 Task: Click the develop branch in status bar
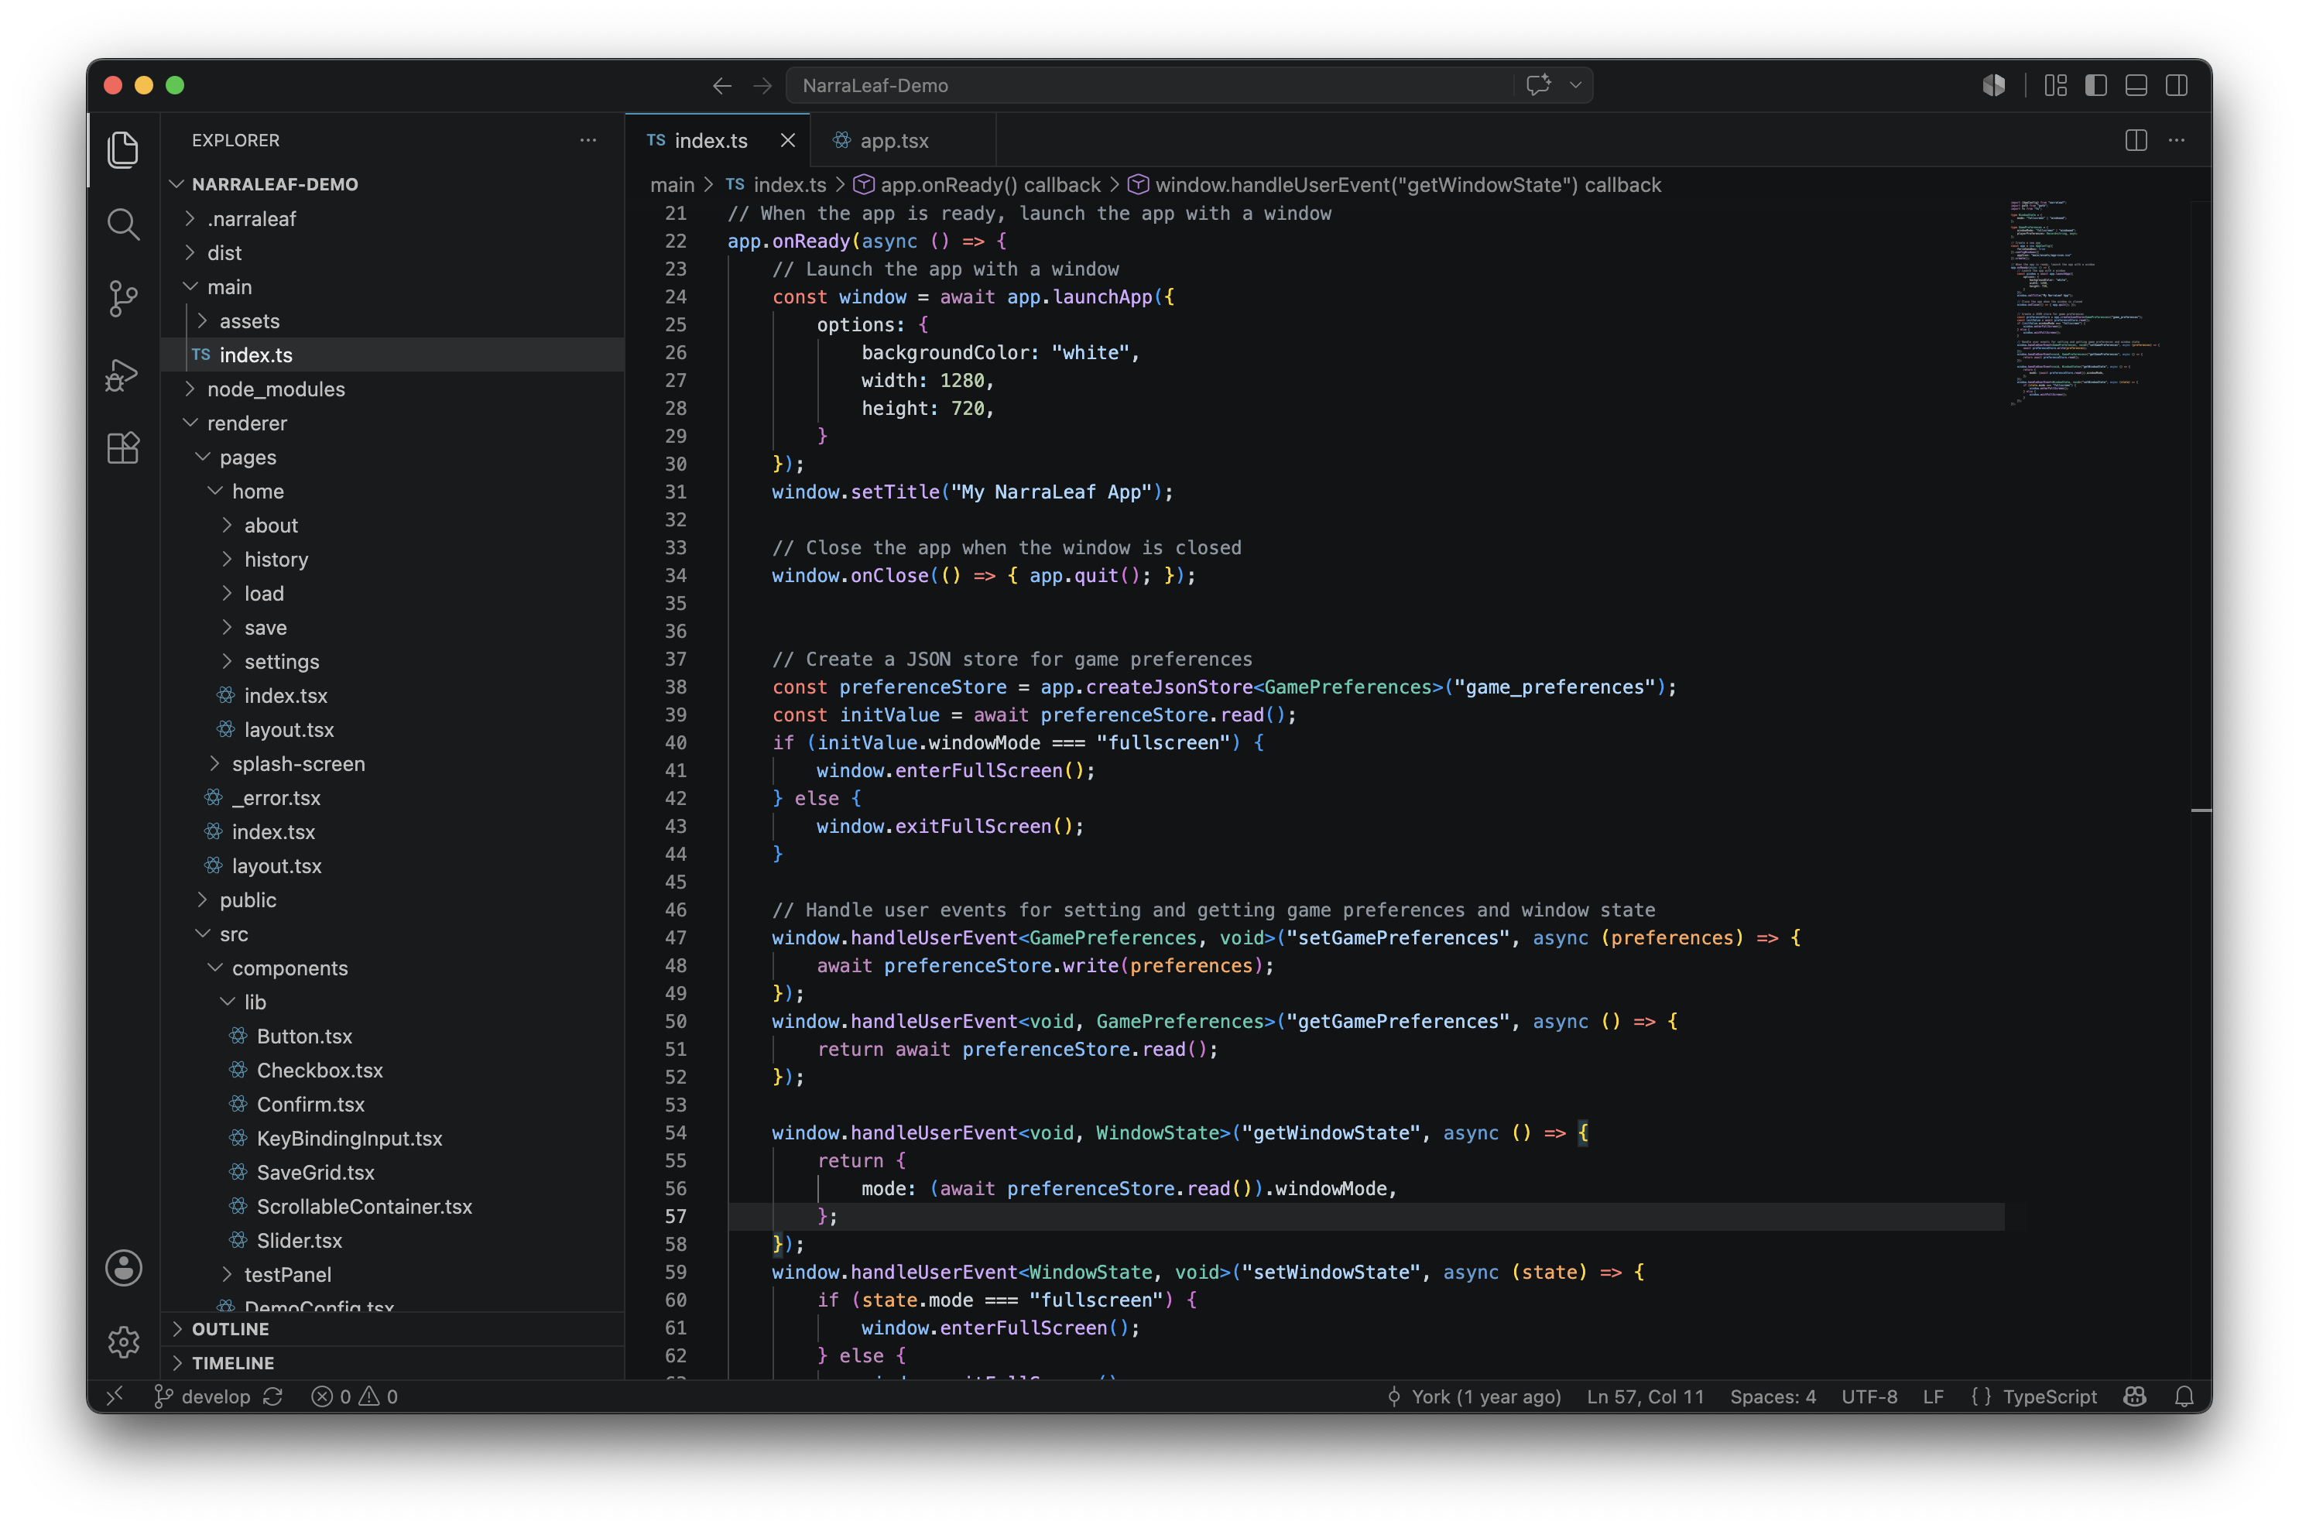203,1396
